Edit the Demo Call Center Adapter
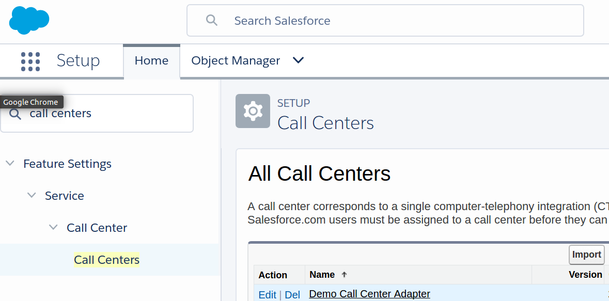This screenshot has height=301, width=609. click(267, 294)
